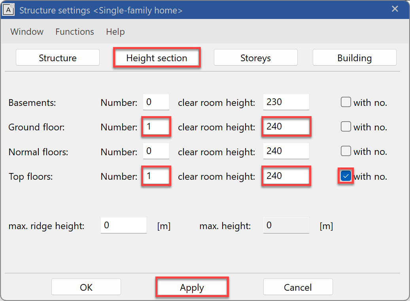Enable 'with no.' checkbox for Basements
410x301 pixels.
tap(346, 102)
